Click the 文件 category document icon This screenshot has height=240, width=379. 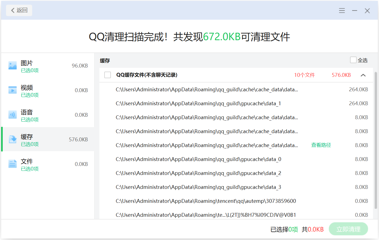point(13,164)
